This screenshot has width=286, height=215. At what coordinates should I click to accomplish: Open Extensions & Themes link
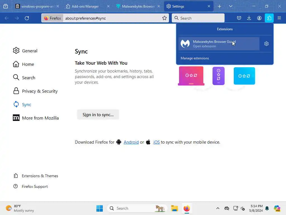(36, 176)
